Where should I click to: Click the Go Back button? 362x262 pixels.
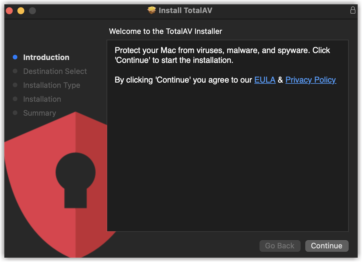point(280,246)
